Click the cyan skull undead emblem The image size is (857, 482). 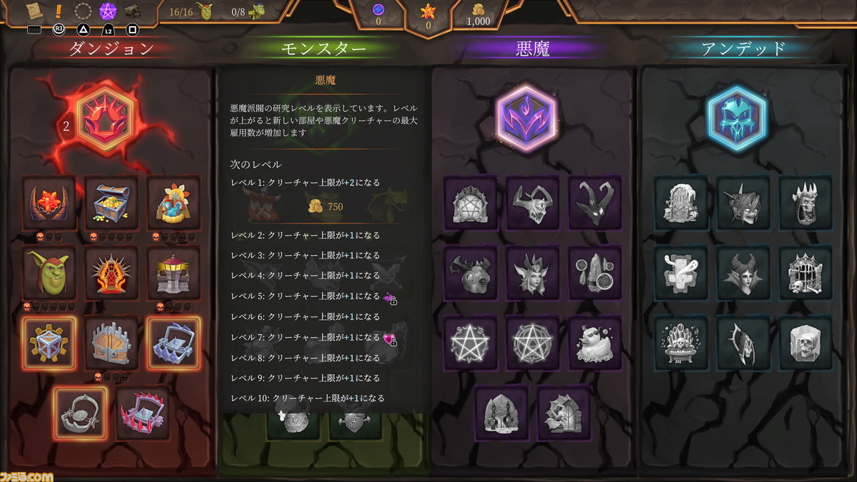pos(738,118)
